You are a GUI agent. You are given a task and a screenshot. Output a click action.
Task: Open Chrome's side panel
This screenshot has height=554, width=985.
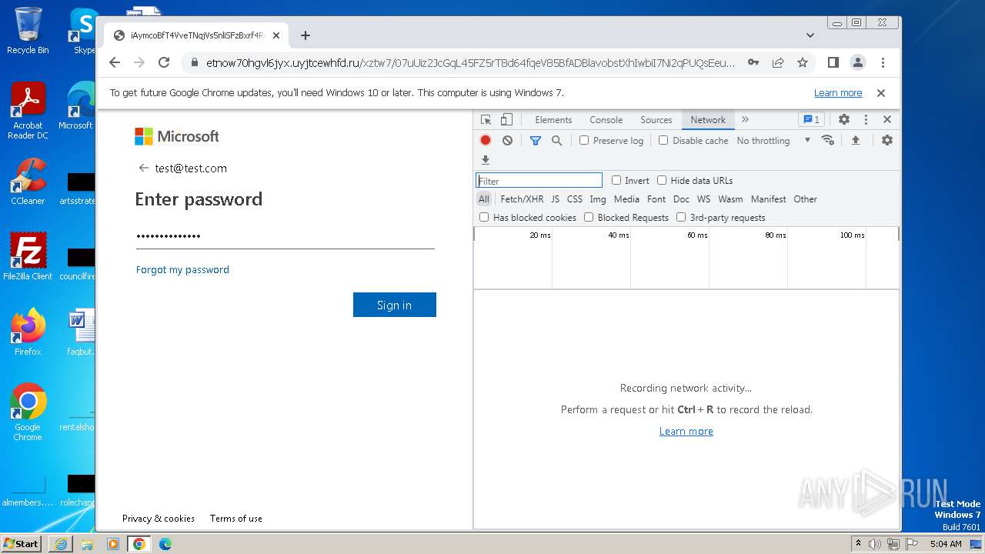point(833,63)
